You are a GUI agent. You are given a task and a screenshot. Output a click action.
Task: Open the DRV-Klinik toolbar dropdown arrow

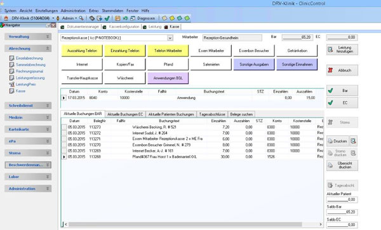click(53, 18)
